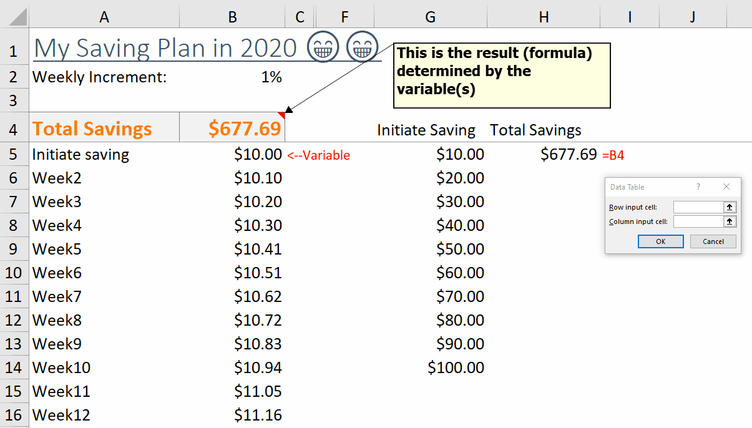The height and width of the screenshot is (428, 752).
Task: Select row 4 header
Action: point(14,129)
